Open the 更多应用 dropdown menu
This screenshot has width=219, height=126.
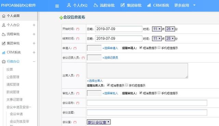point(185,5)
